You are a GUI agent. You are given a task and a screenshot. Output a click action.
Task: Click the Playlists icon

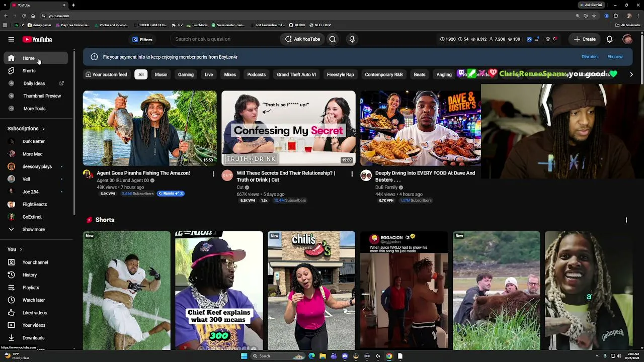[x=11, y=288]
